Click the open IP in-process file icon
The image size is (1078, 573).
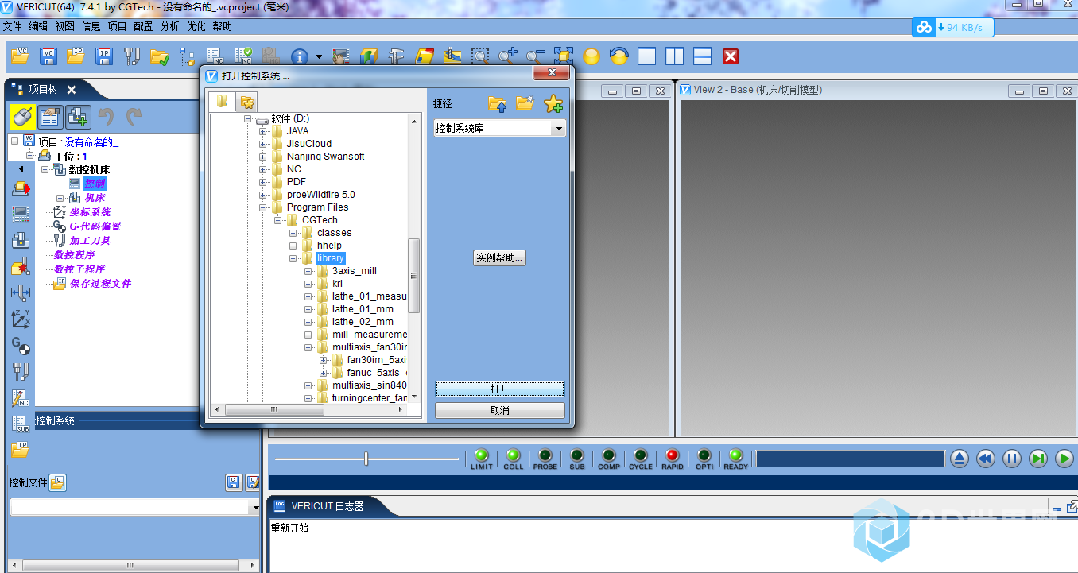pyautogui.click(x=76, y=56)
